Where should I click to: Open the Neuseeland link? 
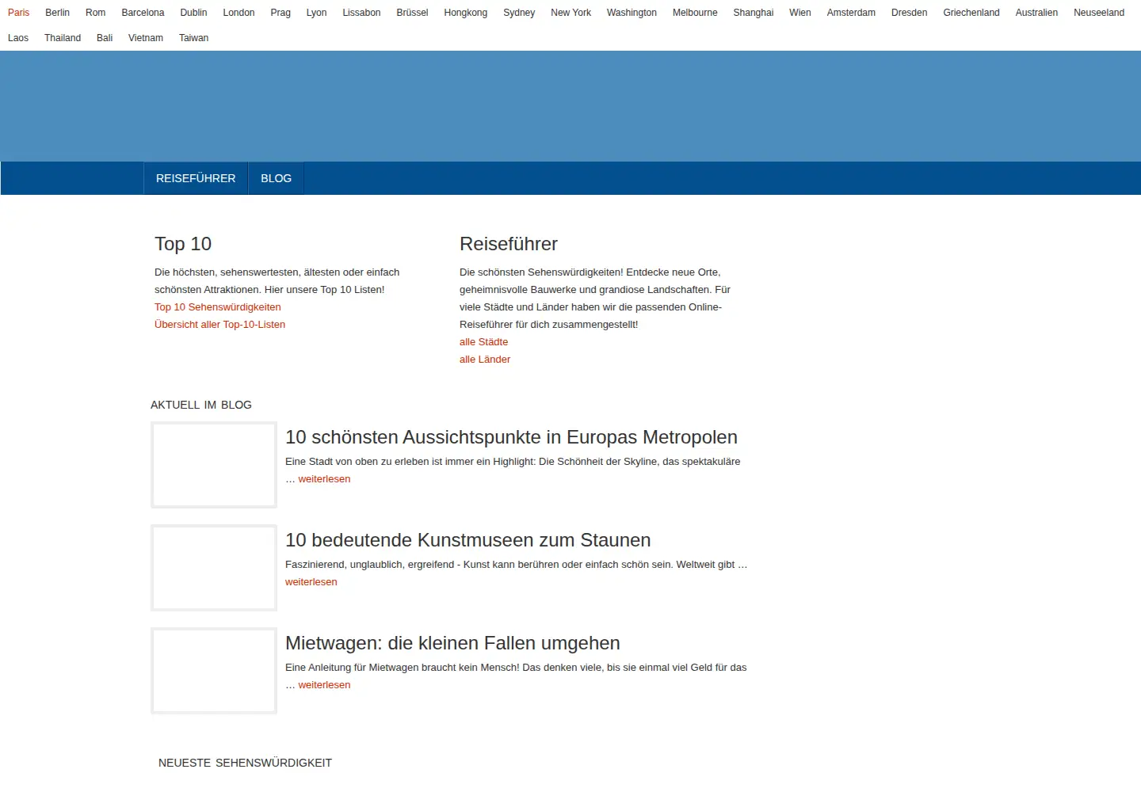tap(1098, 13)
